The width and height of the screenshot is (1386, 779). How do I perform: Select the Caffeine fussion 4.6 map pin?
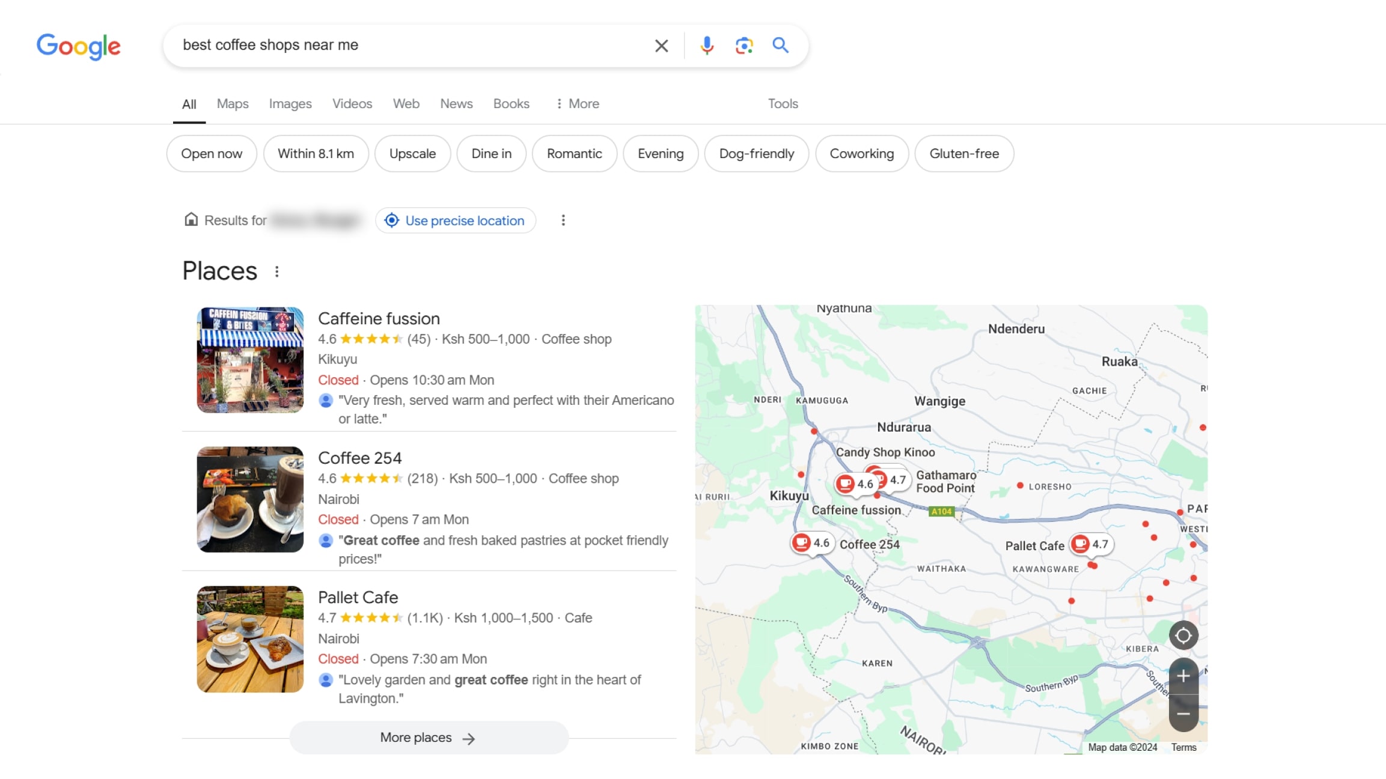coord(856,484)
